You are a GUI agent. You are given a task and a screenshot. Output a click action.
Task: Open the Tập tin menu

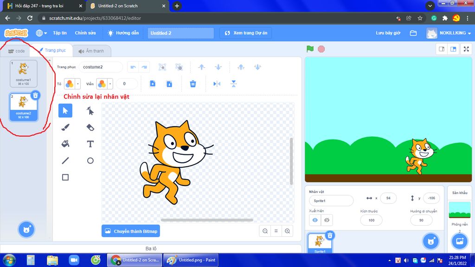[x=60, y=33]
